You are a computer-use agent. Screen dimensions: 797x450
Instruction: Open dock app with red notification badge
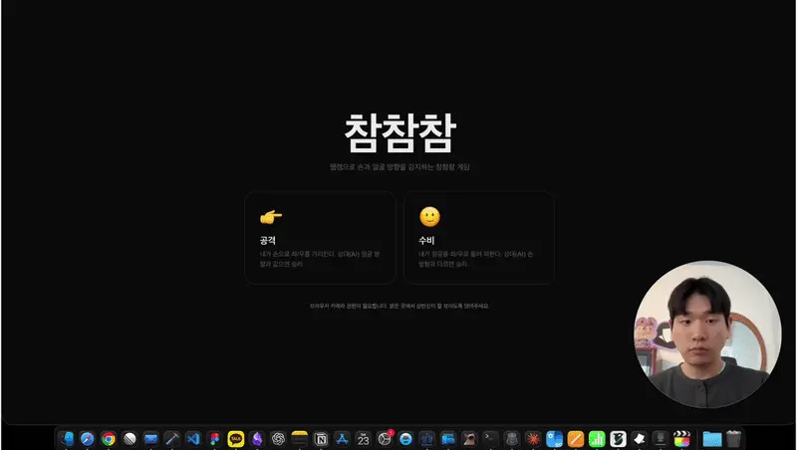pyautogui.click(x=385, y=439)
